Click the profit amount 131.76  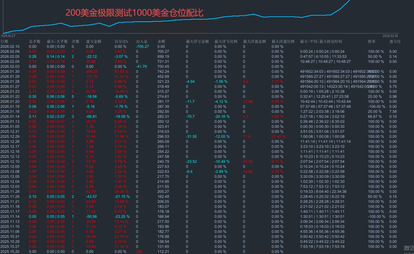point(92,77)
